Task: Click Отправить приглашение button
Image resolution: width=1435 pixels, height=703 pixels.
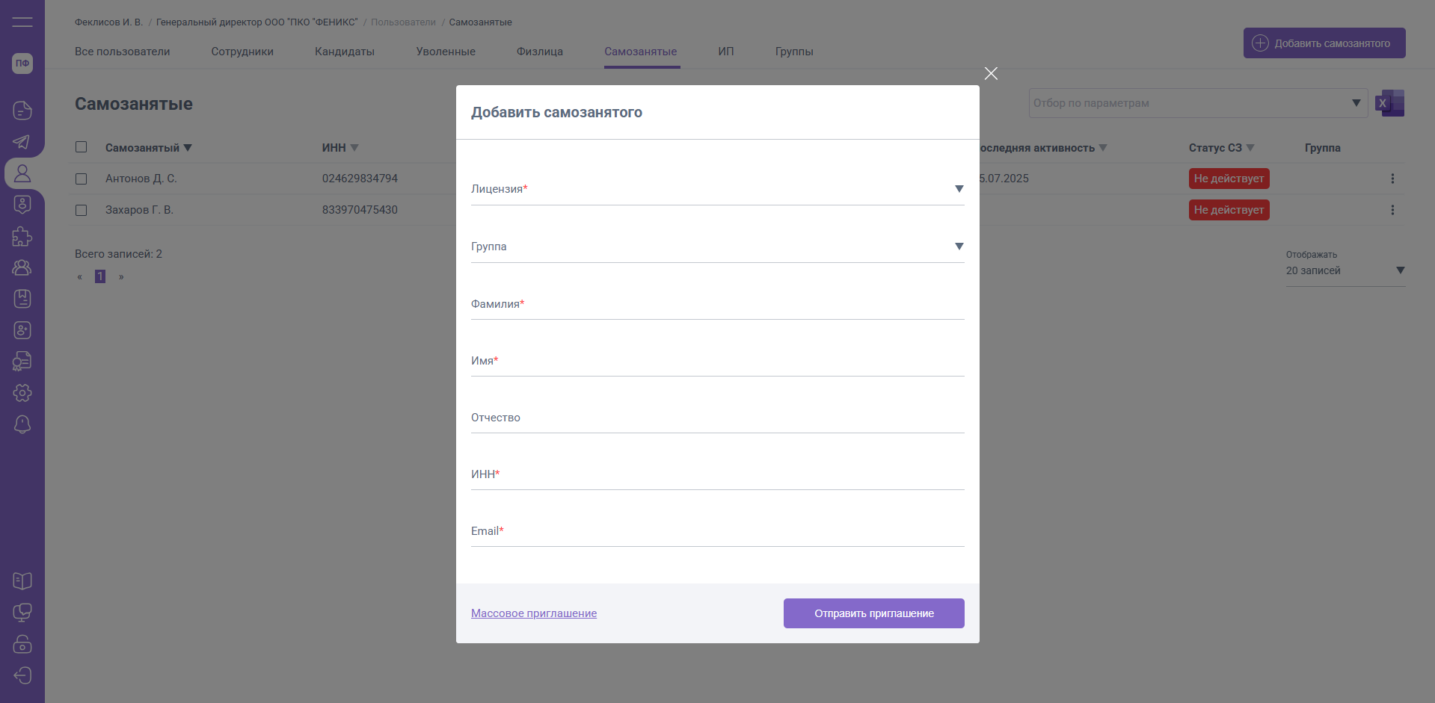Action: pos(873,613)
